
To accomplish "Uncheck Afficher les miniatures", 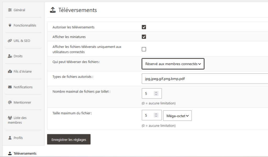I will pyautogui.click(x=144, y=37).
